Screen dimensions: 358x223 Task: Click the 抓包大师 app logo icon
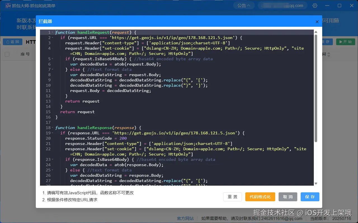click(8, 6)
